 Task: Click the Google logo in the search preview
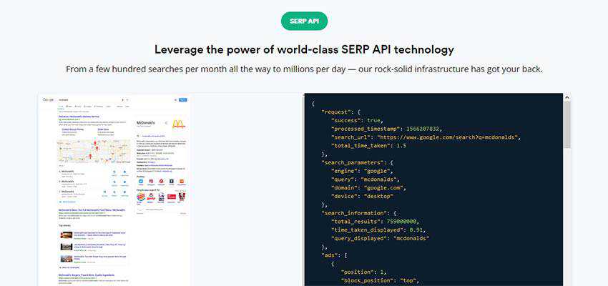click(x=48, y=99)
